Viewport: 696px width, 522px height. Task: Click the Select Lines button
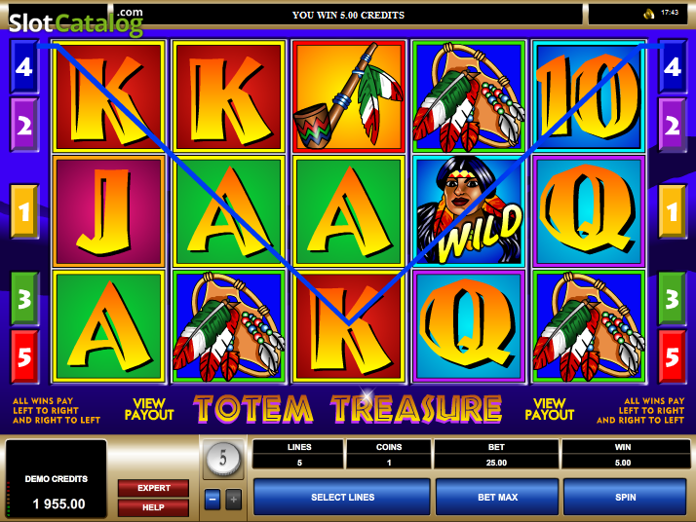342,497
